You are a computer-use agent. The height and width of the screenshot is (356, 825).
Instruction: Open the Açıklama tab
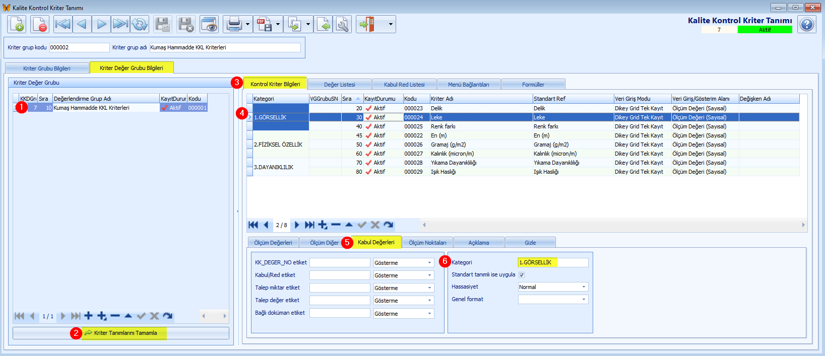pyautogui.click(x=479, y=243)
